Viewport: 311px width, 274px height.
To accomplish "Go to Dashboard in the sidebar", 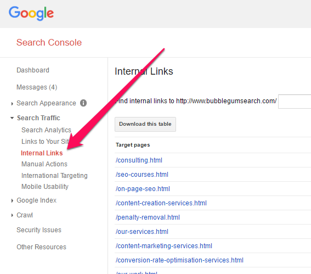I will tap(33, 70).
